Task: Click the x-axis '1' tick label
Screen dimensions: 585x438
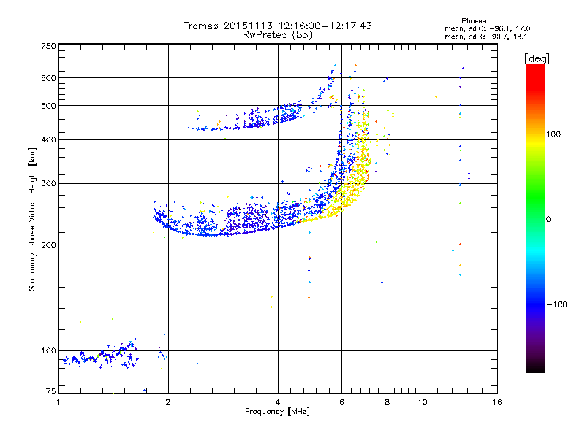Action: tap(58, 402)
